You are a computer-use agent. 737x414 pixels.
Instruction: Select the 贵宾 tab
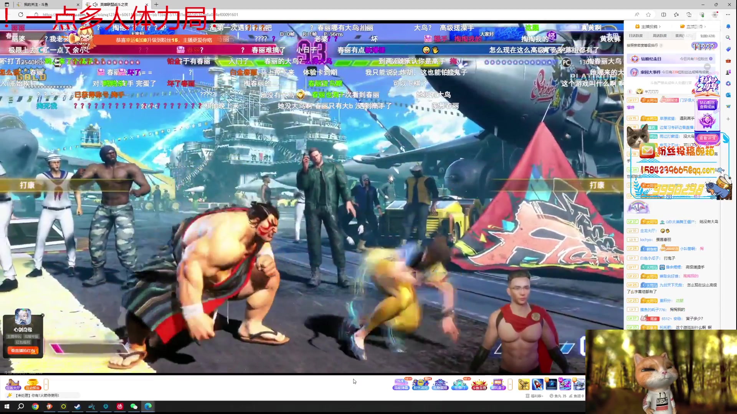coord(684,36)
